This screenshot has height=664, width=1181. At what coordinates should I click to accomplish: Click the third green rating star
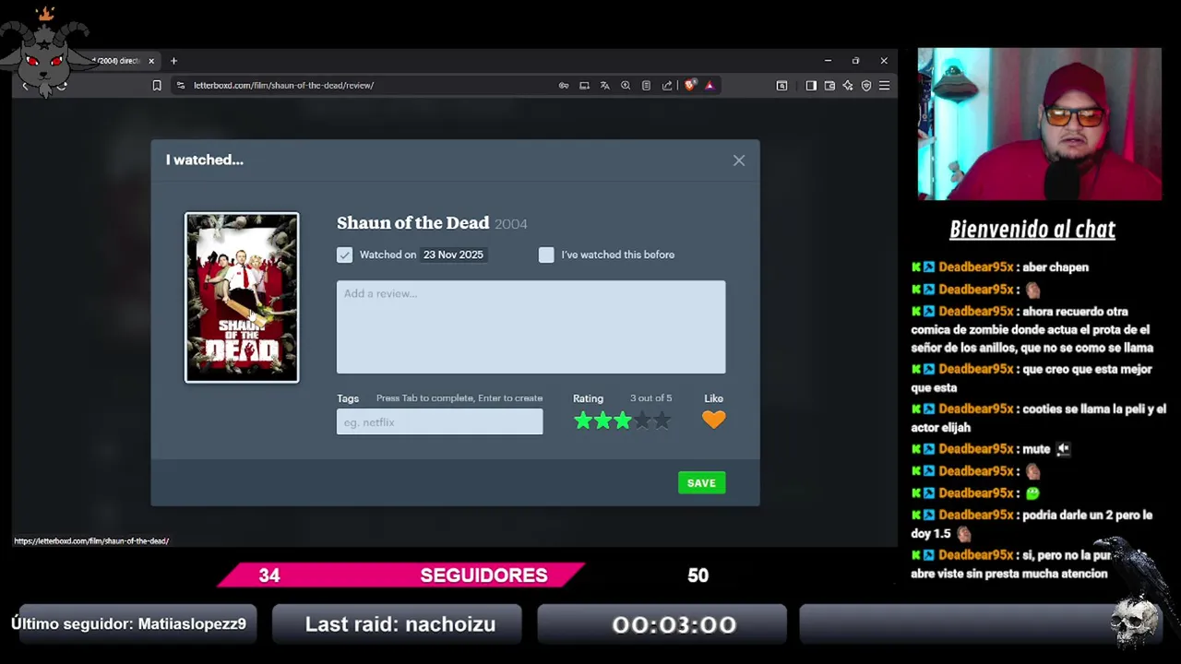(x=623, y=421)
